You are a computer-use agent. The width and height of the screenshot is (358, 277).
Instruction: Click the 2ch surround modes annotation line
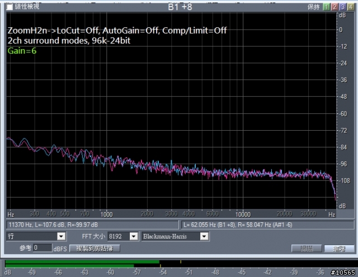click(x=69, y=41)
